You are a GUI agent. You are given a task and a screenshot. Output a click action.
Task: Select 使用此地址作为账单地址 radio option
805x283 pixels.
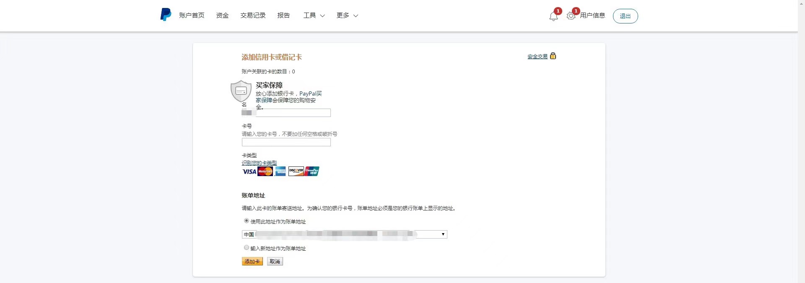pyautogui.click(x=247, y=221)
